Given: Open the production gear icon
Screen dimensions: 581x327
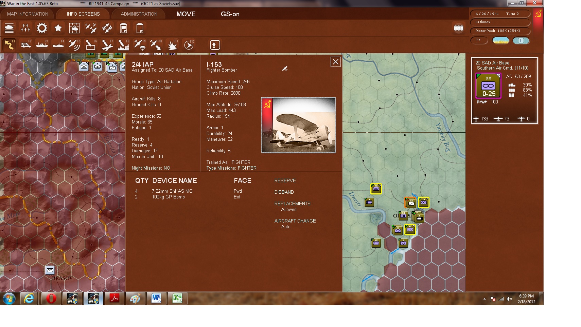Looking at the screenshot, I should pos(42,28).
